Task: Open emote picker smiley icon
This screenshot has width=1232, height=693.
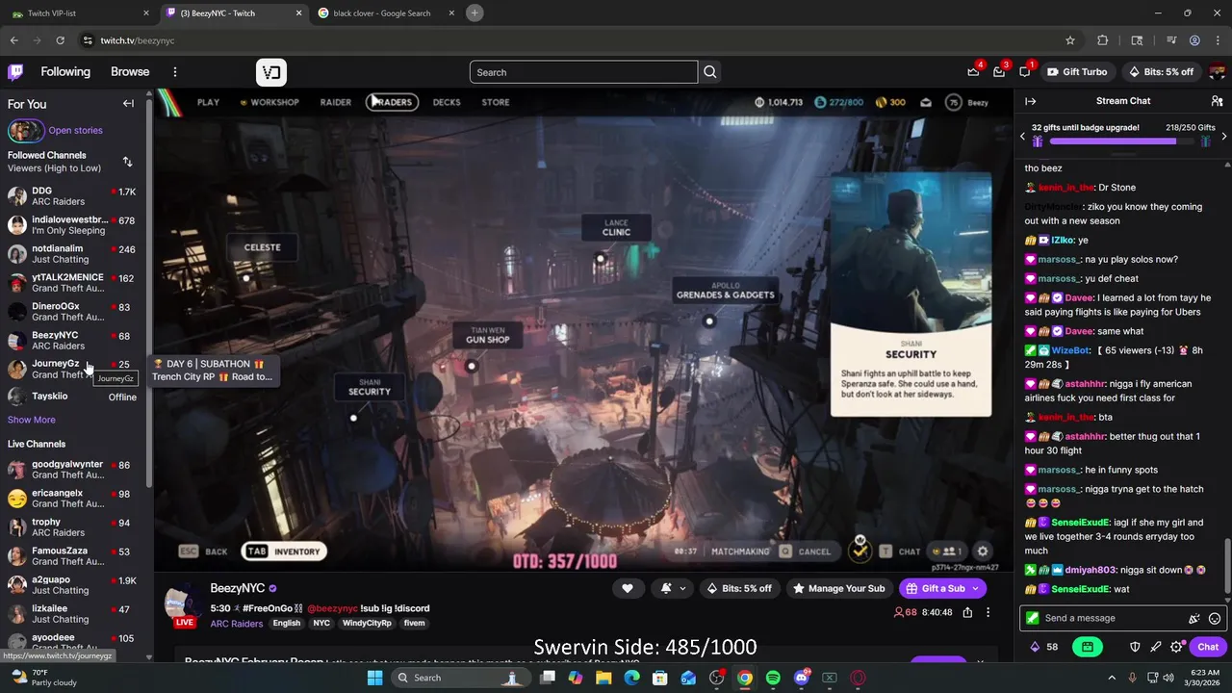Action: point(1215,619)
